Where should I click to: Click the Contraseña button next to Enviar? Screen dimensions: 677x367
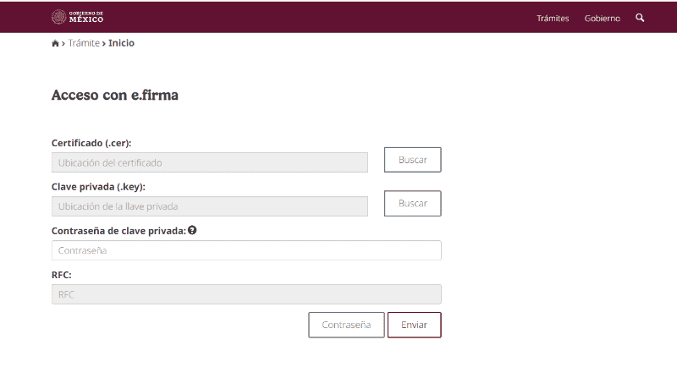tap(346, 325)
